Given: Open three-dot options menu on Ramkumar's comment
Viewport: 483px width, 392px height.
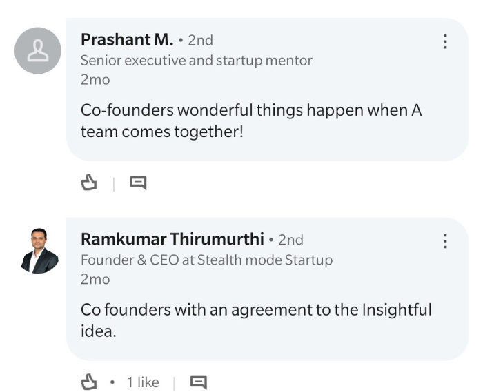Looking at the screenshot, I should [x=445, y=240].
